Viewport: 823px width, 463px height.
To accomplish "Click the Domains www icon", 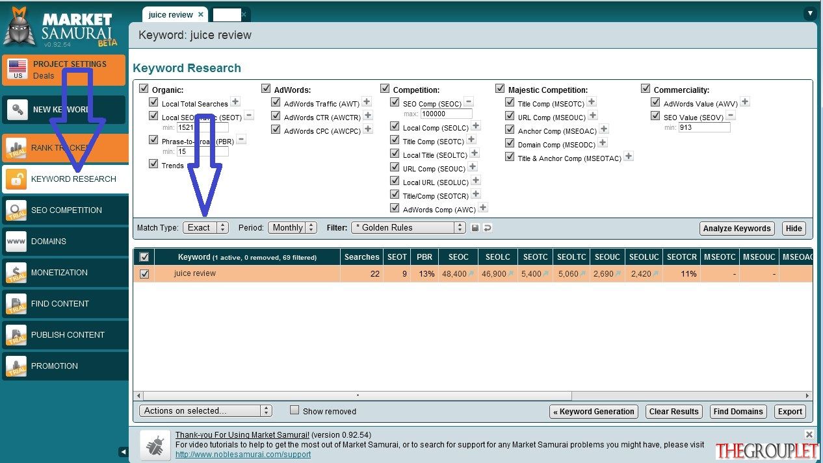I will tap(16, 241).
